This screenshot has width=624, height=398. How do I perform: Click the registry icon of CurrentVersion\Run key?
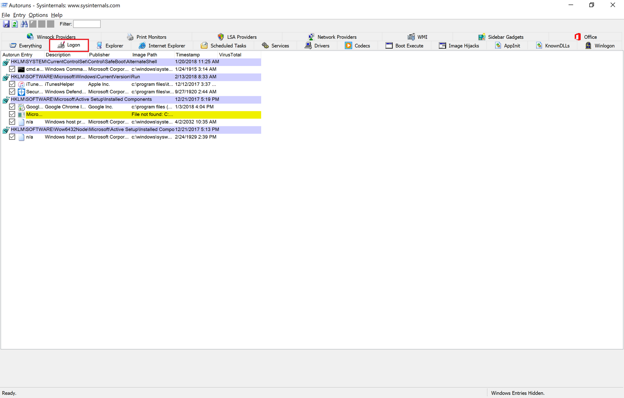(6, 77)
